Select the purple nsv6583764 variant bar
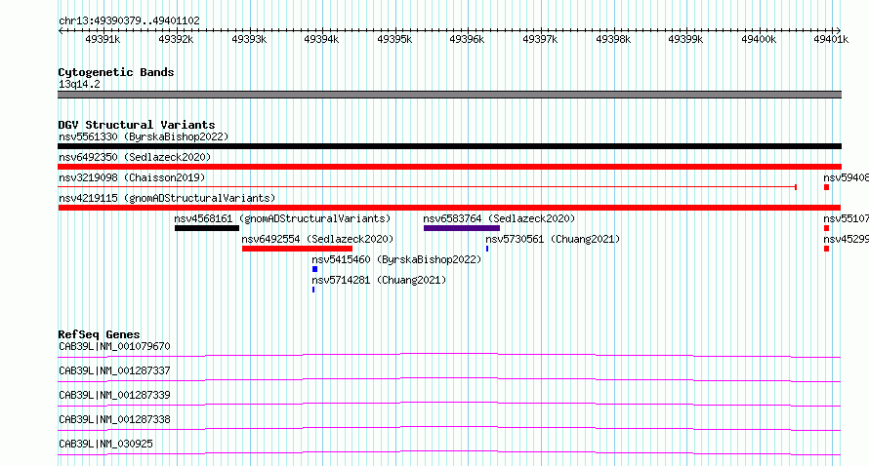Image resolution: width=869 pixels, height=466 pixels. pyautogui.click(x=462, y=228)
